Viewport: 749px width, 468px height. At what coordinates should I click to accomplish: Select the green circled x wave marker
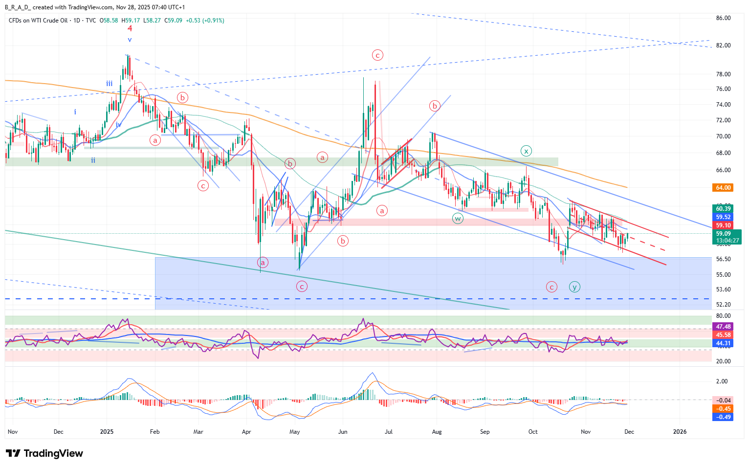click(x=526, y=151)
